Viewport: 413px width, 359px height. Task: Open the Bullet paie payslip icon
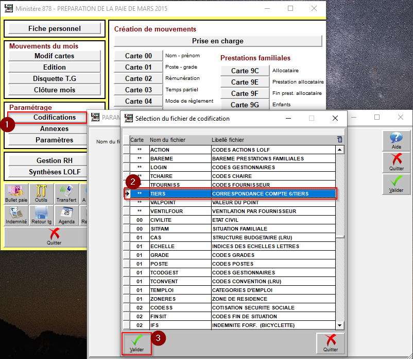tap(16, 193)
